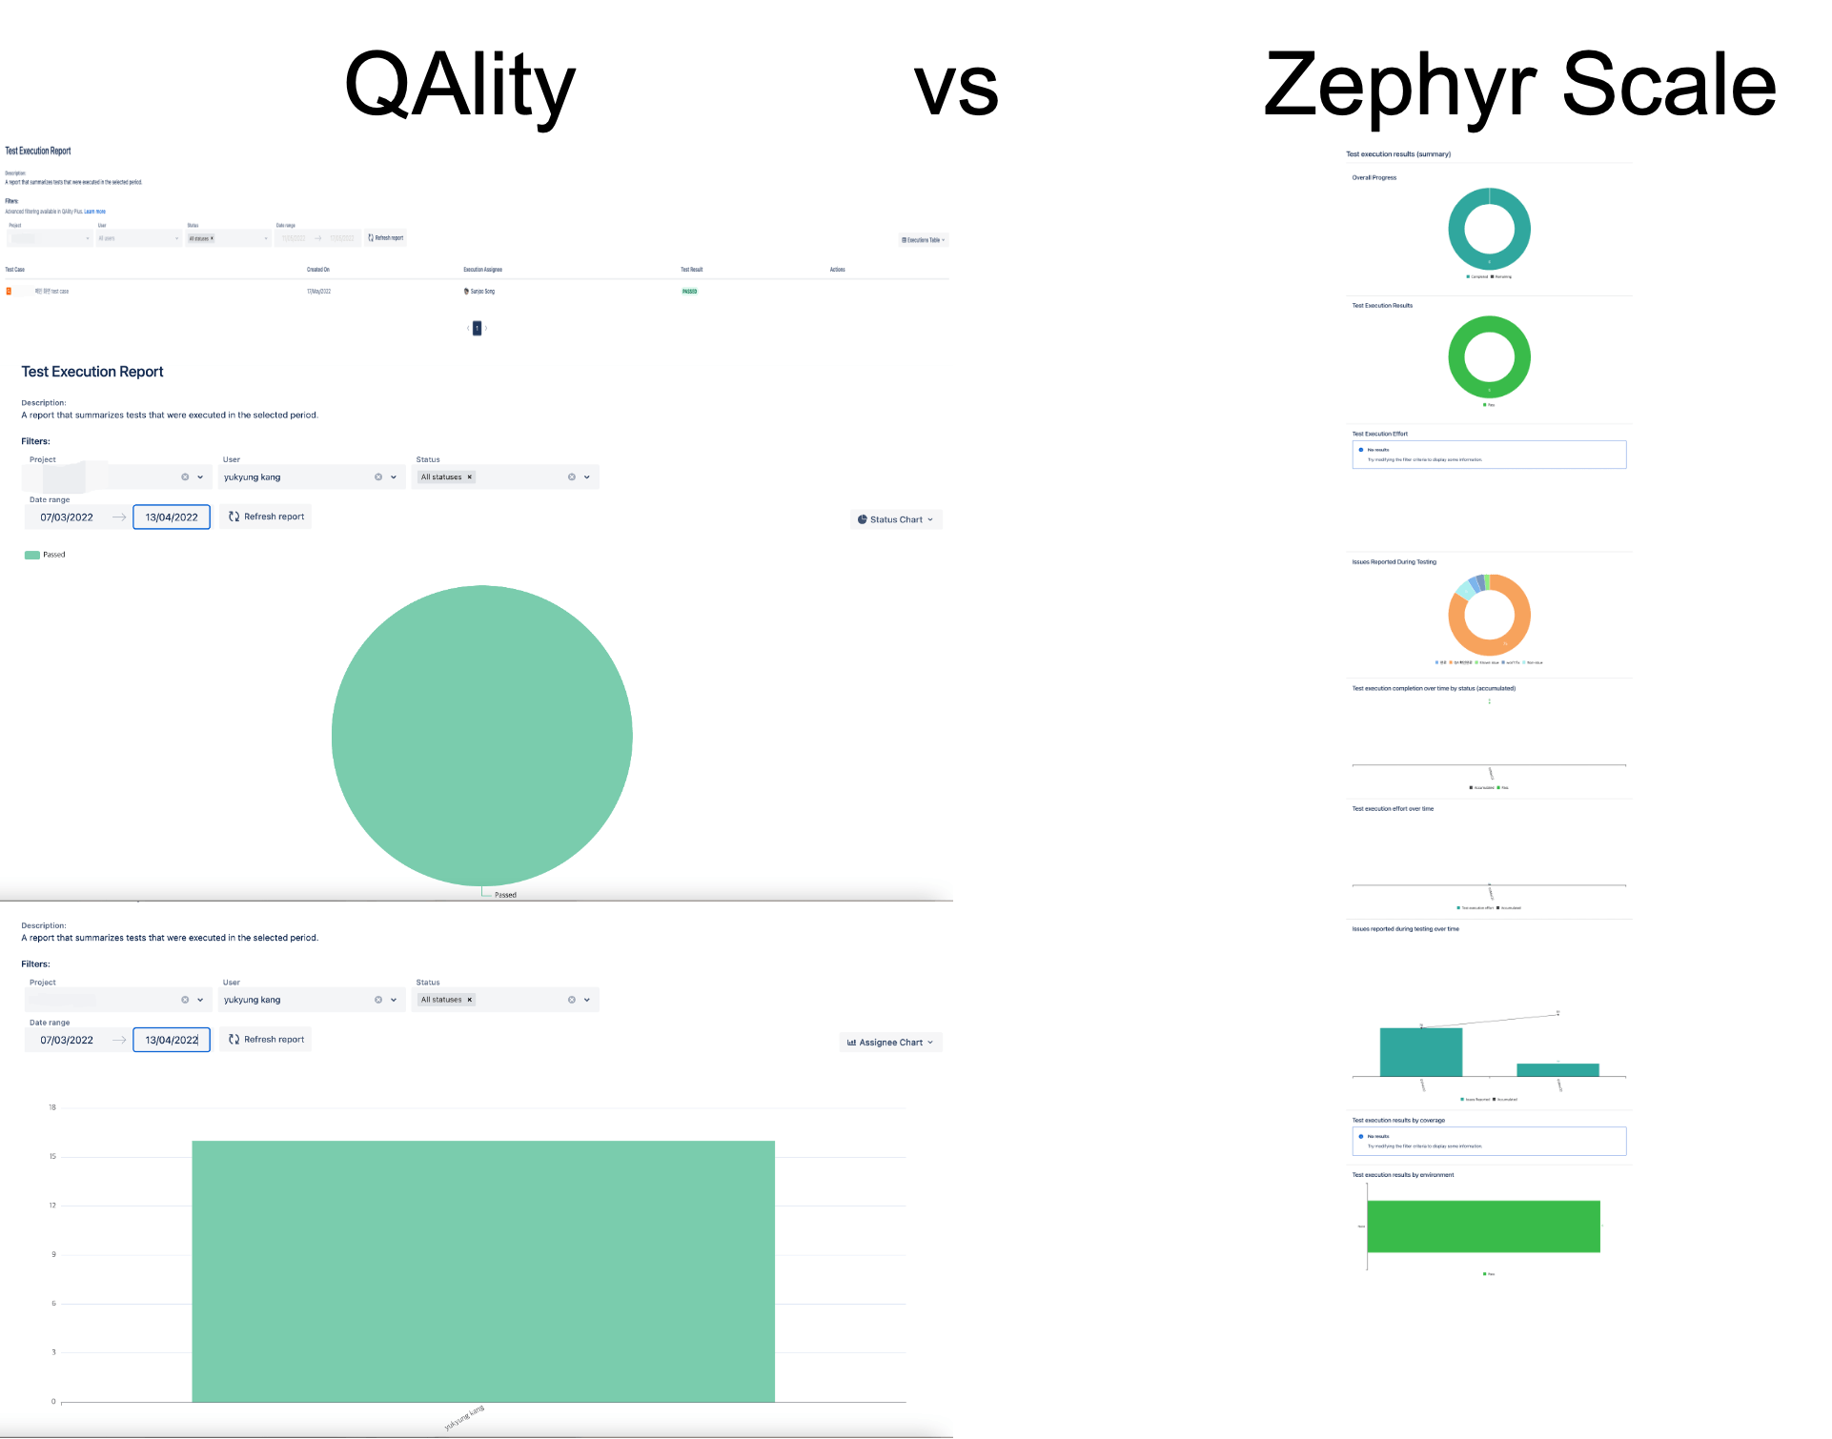Viewport: 1832px width, 1439px height.
Task: Clear the Status filter in Assignee Chart view
Action: [572, 1000]
